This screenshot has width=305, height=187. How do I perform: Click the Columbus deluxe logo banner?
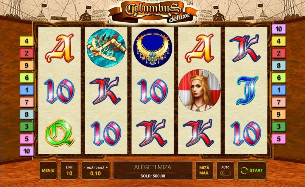pos(153,12)
